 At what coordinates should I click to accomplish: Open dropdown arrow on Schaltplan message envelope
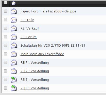(16, 48)
